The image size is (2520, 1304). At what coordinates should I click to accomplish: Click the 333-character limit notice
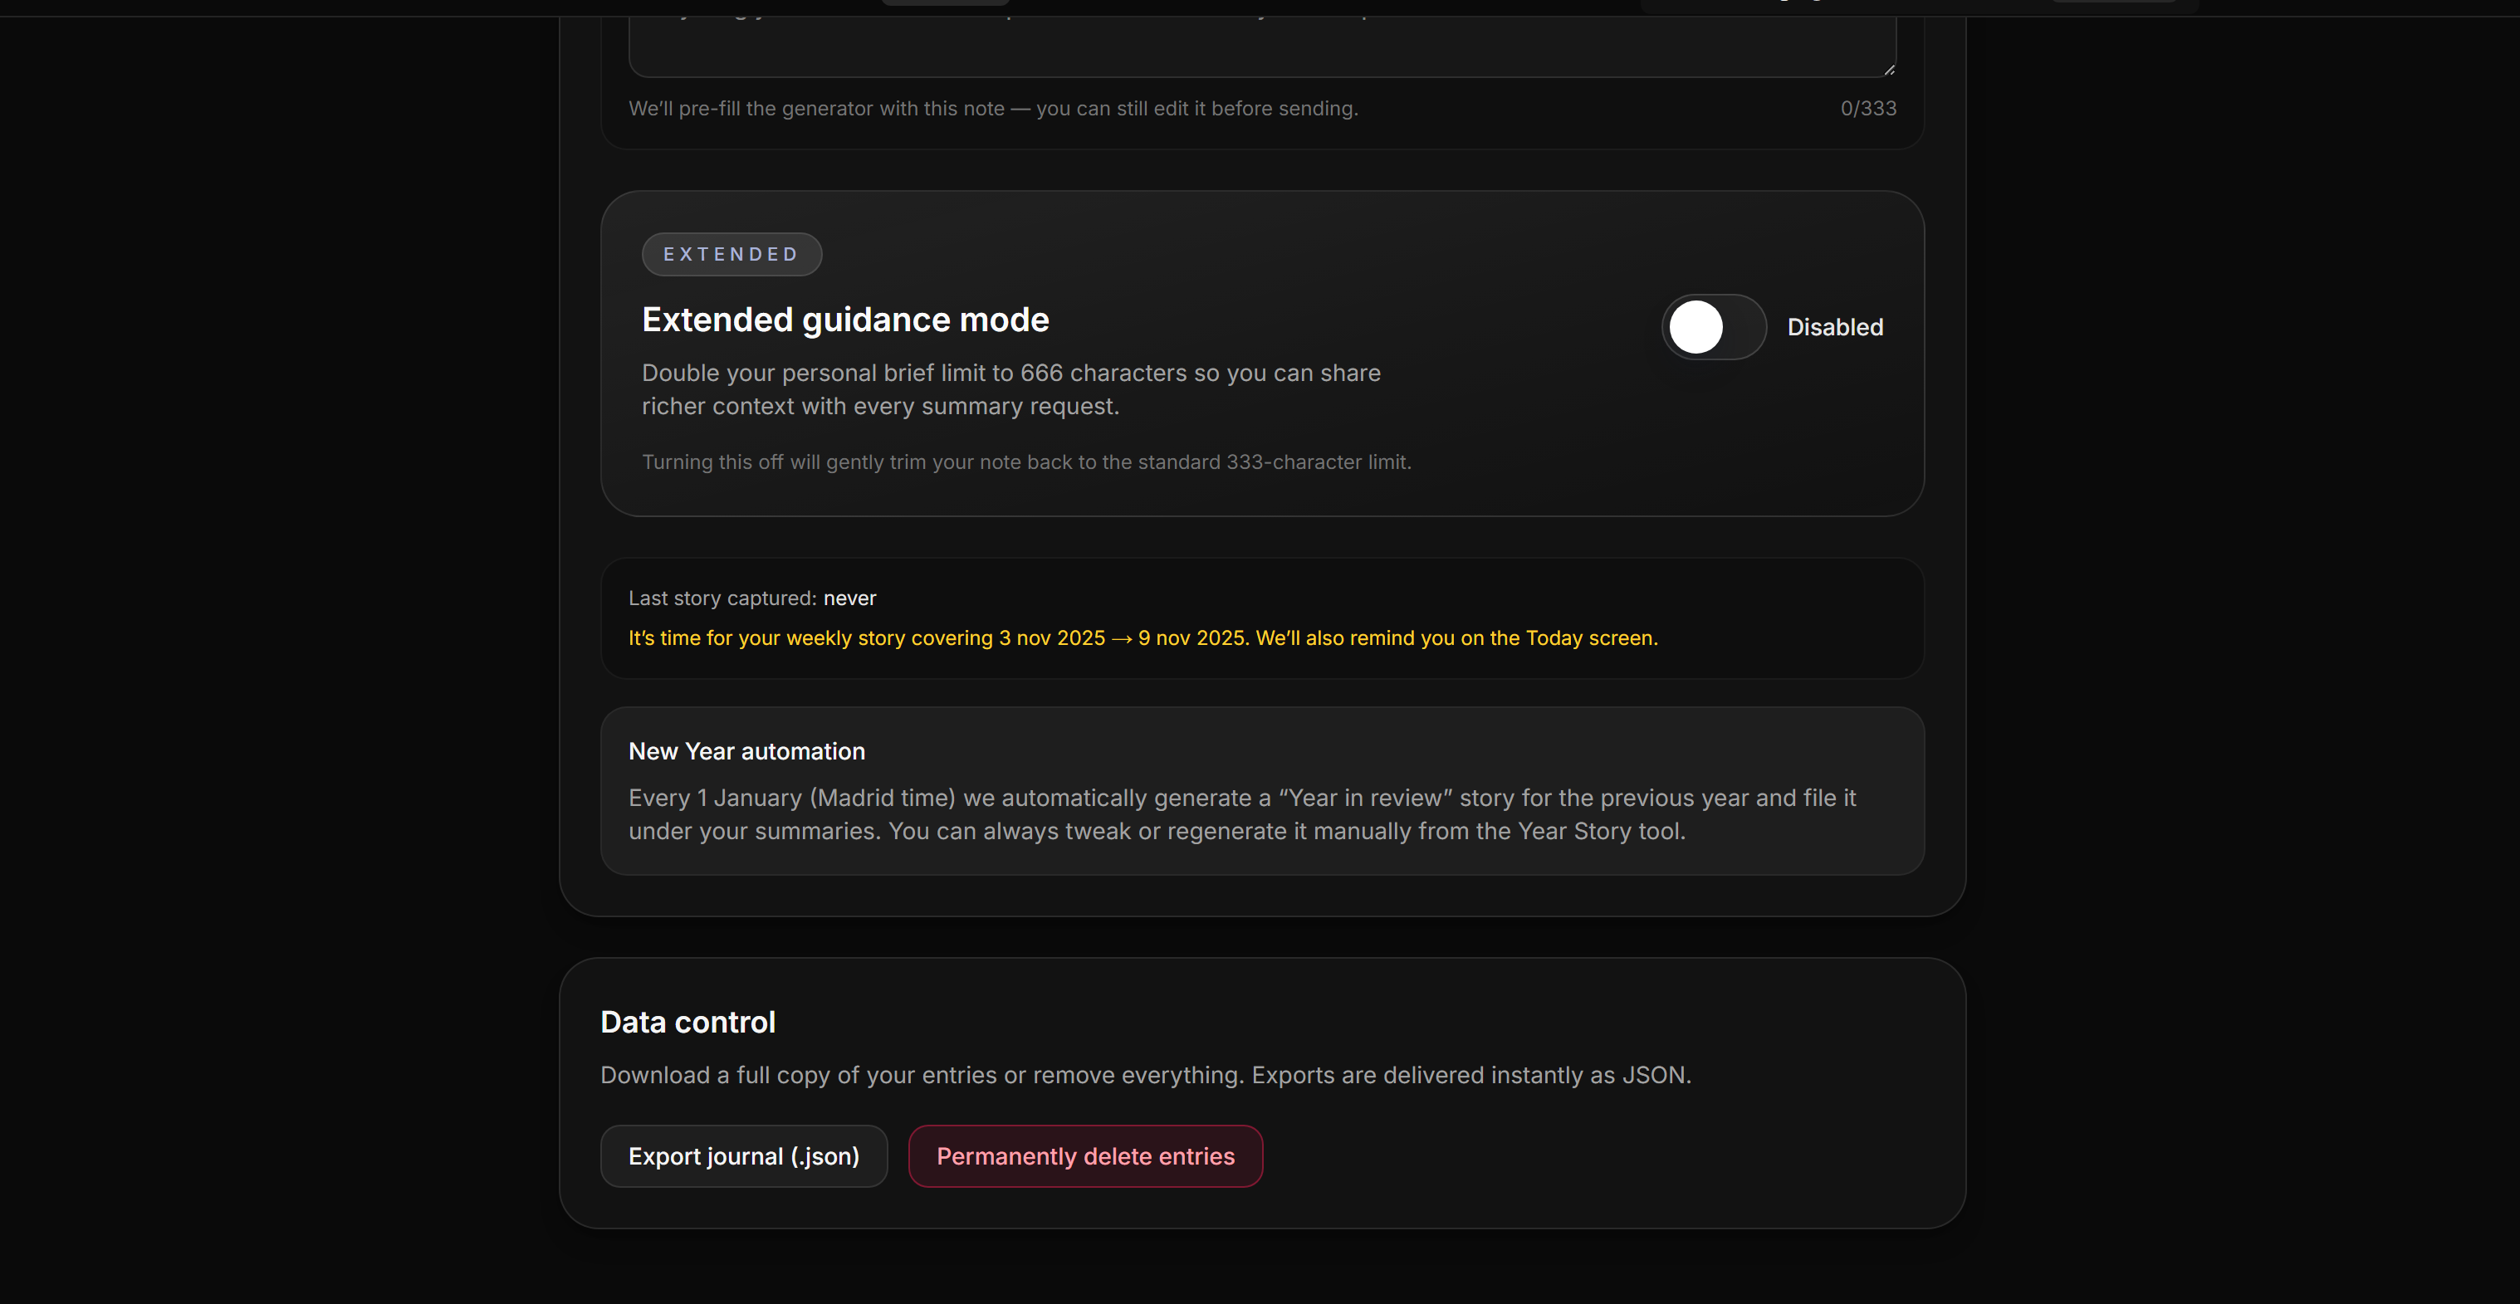(x=1027, y=462)
